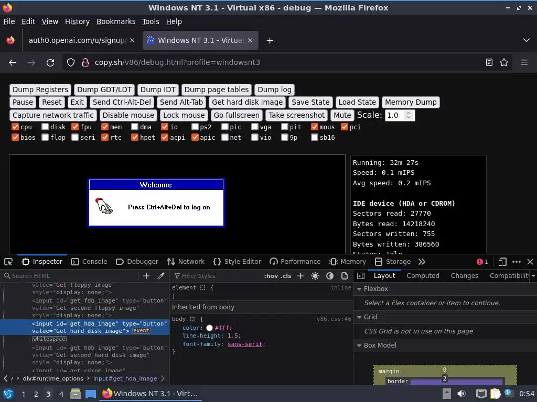Reload the page with the refresh icon
The image size is (537, 402).
tap(50, 63)
